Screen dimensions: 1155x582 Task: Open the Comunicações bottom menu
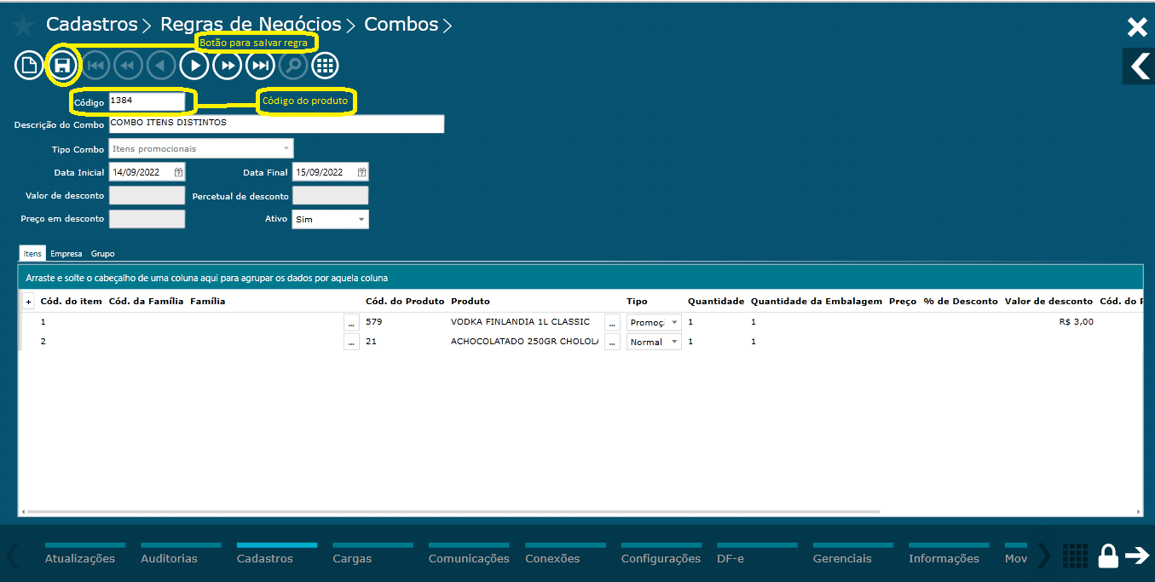coord(469,558)
